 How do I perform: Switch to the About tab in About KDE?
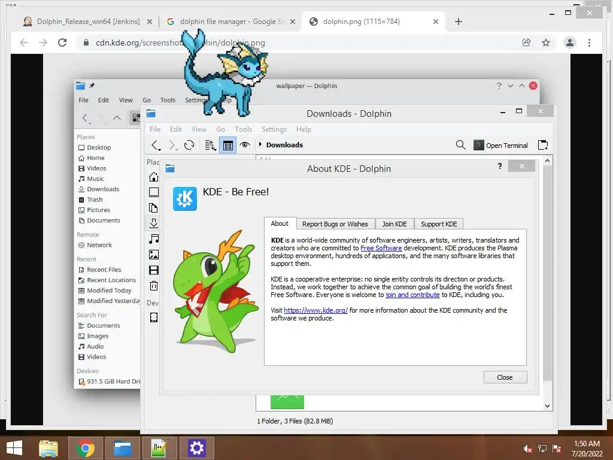pos(280,223)
